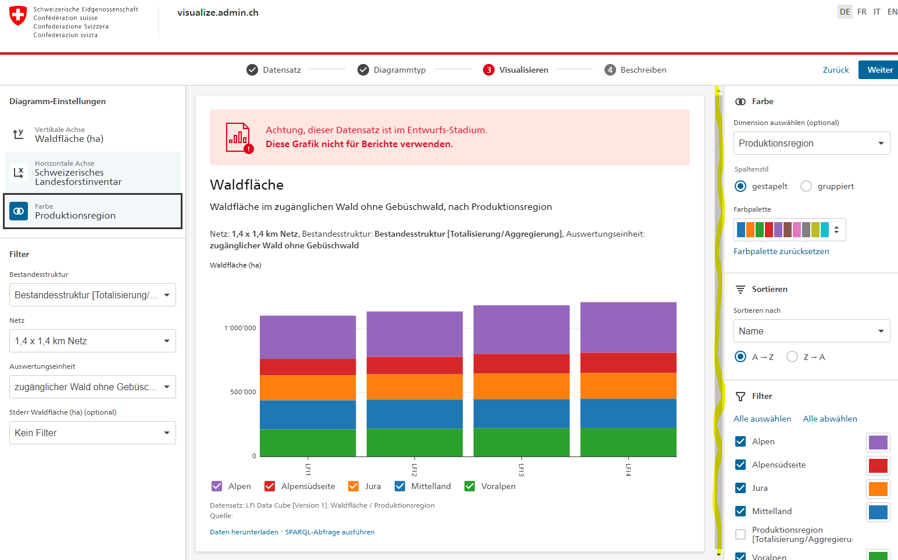The image size is (898, 560).
Task: Toggle Voralpen checkbox in chart legend
Action: point(470,486)
